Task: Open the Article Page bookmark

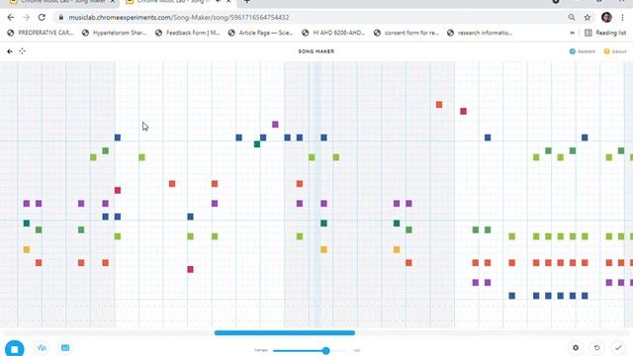Action: 261,33
